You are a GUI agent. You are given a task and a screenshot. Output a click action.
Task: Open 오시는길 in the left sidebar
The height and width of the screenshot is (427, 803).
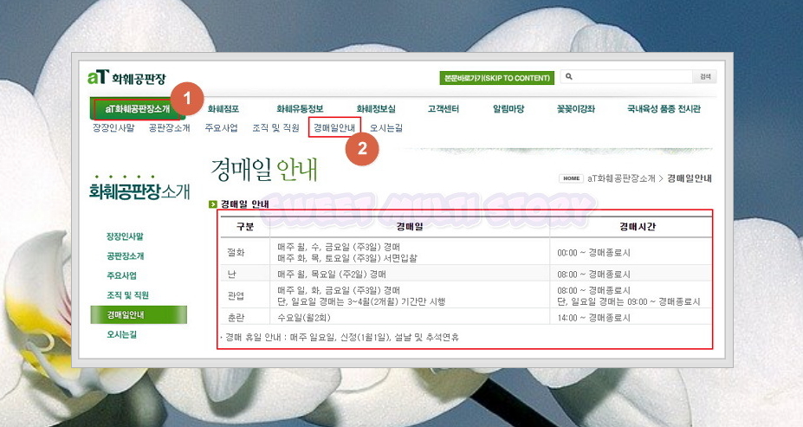pyautogui.click(x=121, y=335)
